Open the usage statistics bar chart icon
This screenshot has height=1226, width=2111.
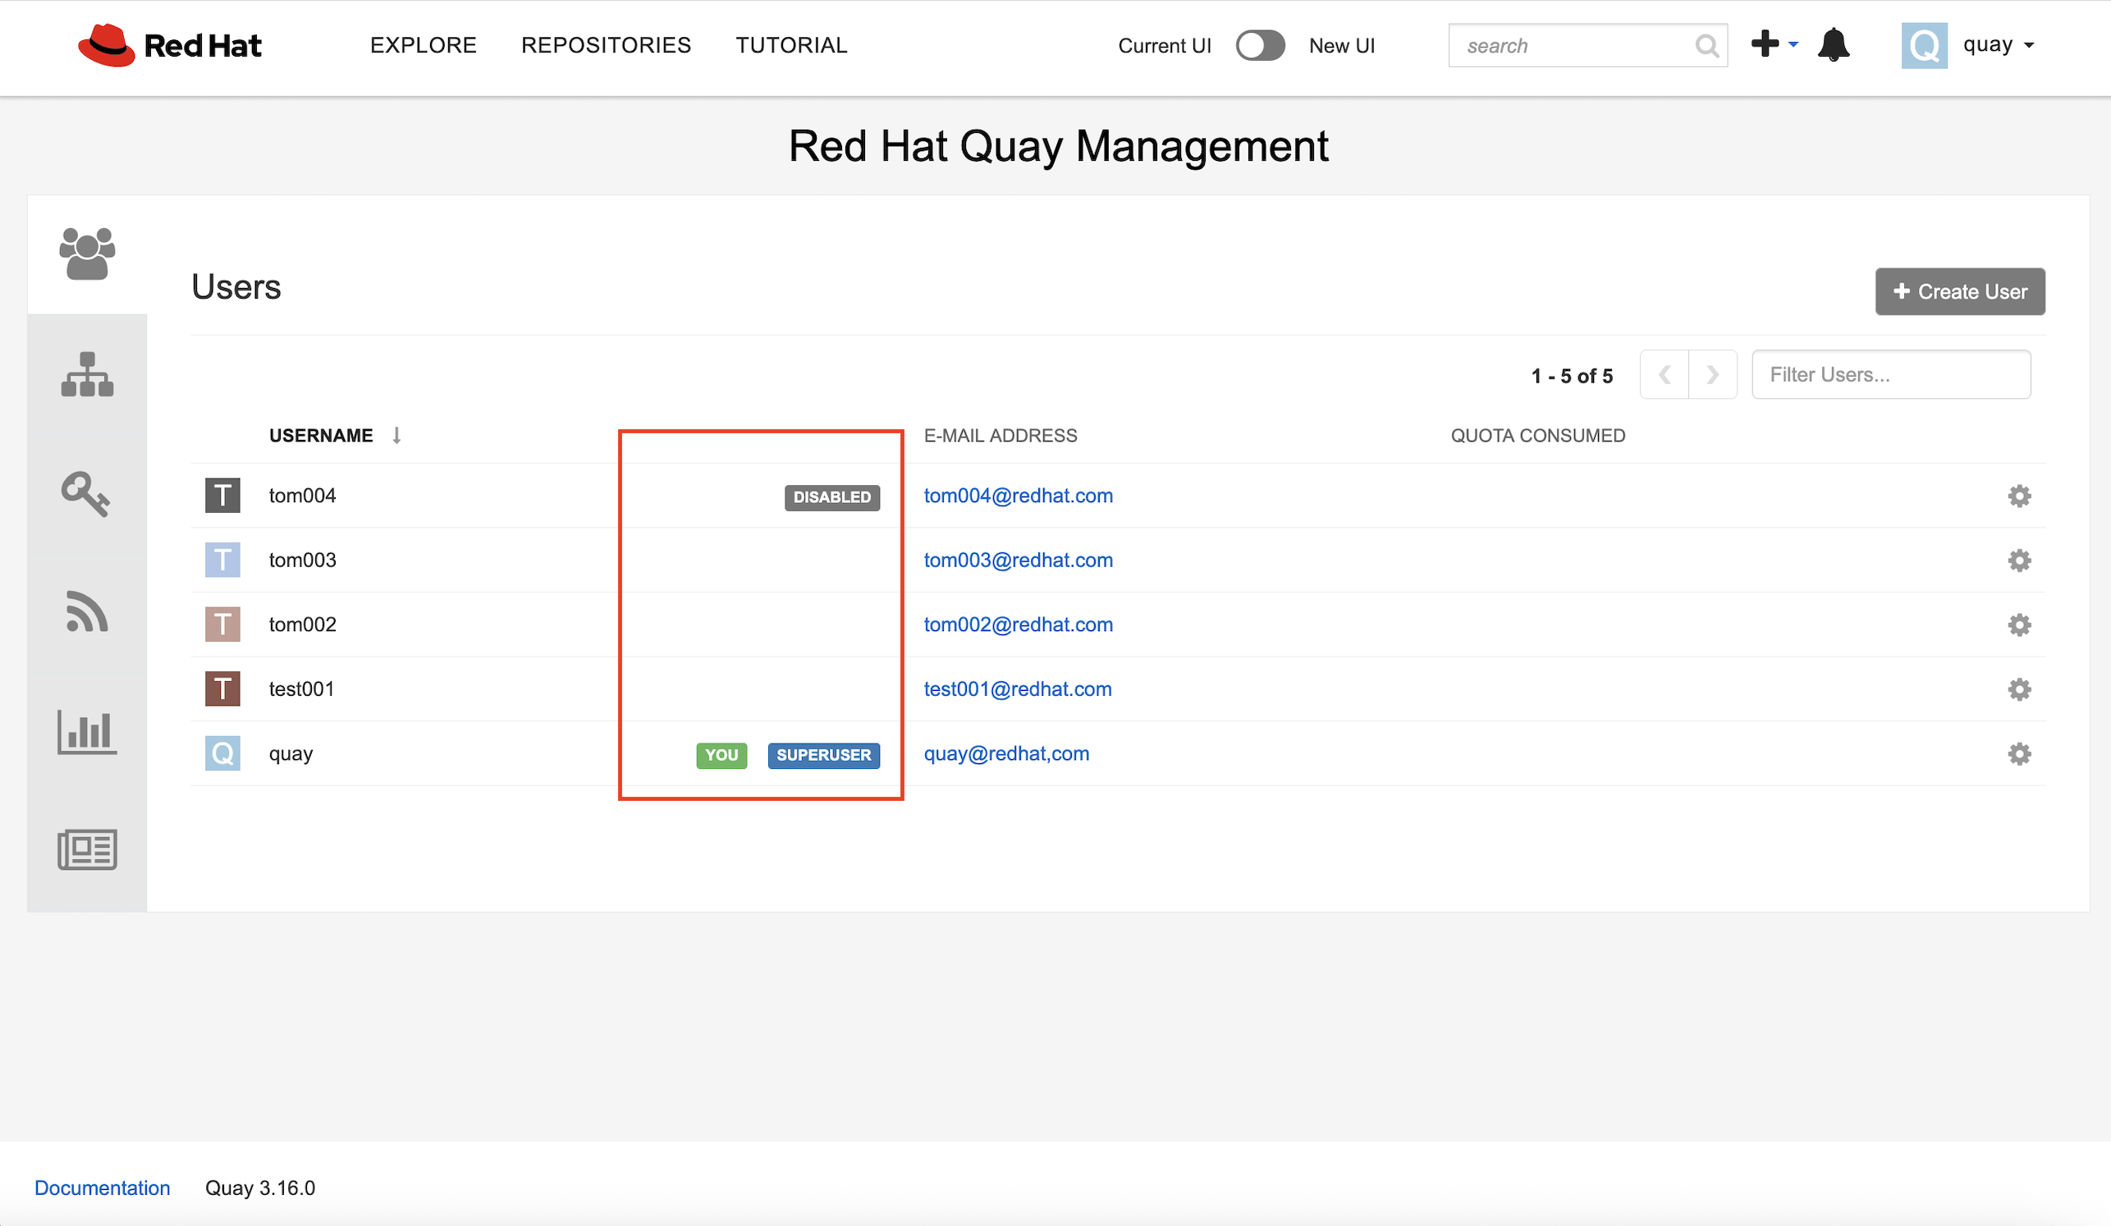87,732
